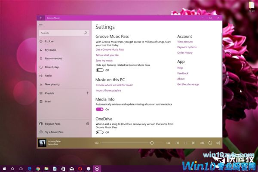The height and width of the screenshot is (172, 258).
Task: Open the To-Do folder on desktop
Action: pyautogui.click(x=252, y=6)
